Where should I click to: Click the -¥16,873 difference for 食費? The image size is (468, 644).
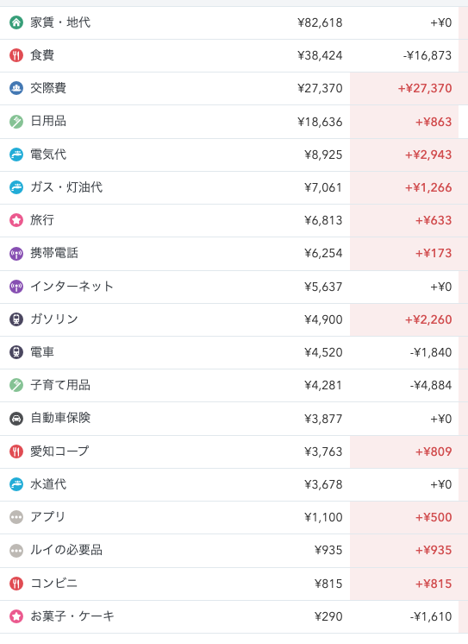pyautogui.click(x=427, y=55)
